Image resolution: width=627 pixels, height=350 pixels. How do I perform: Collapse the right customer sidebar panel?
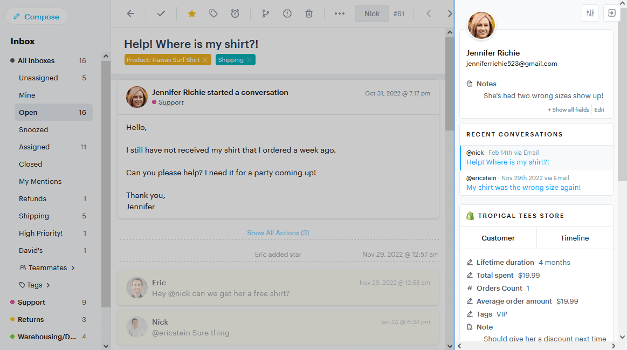click(x=611, y=12)
